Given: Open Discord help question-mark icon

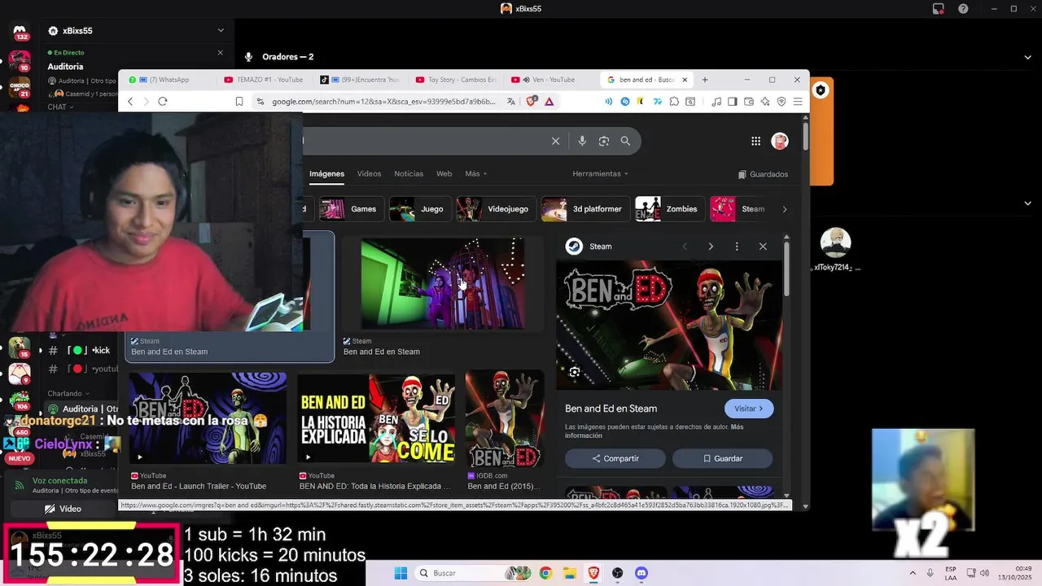Looking at the screenshot, I should point(964,9).
